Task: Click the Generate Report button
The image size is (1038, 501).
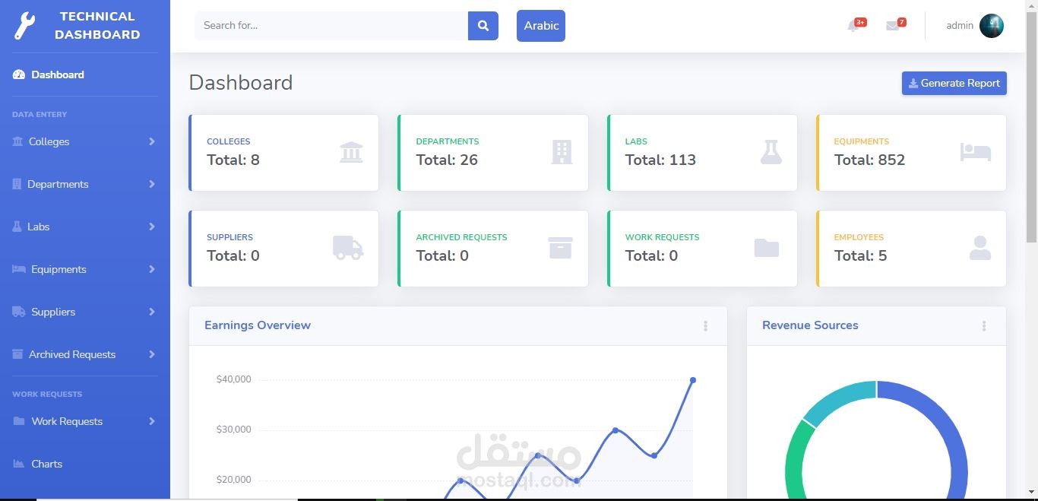Action: pyautogui.click(x=954, y=84)
